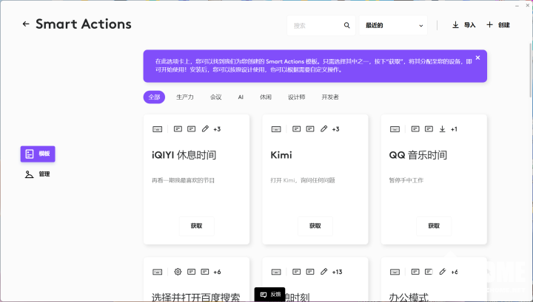Click 获取 on the QQ 音乐时间 card
The height and width of the screenshot is (302, 533).
coord(434,226)
